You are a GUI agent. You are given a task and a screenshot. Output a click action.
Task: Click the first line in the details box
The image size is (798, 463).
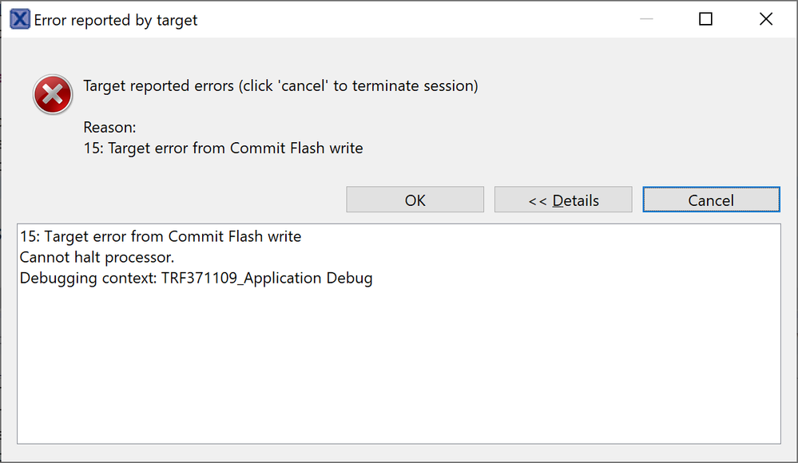click(x=160, y=237)
